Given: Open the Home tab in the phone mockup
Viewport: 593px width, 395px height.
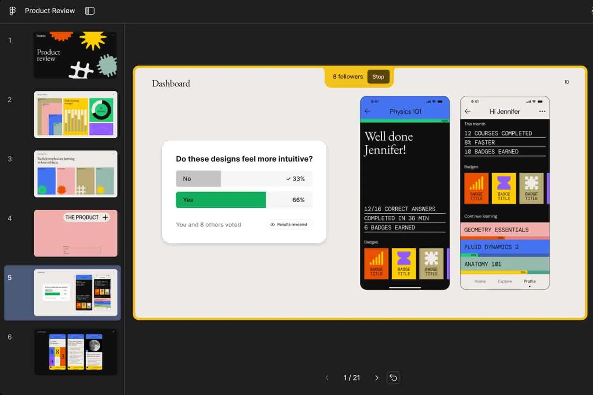Looking at the screenshot, I should [x=480, y=282].
